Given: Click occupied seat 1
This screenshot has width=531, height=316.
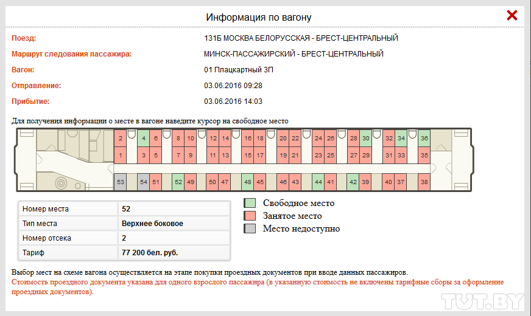Looking at the screenshot, I should pos(121,156).
